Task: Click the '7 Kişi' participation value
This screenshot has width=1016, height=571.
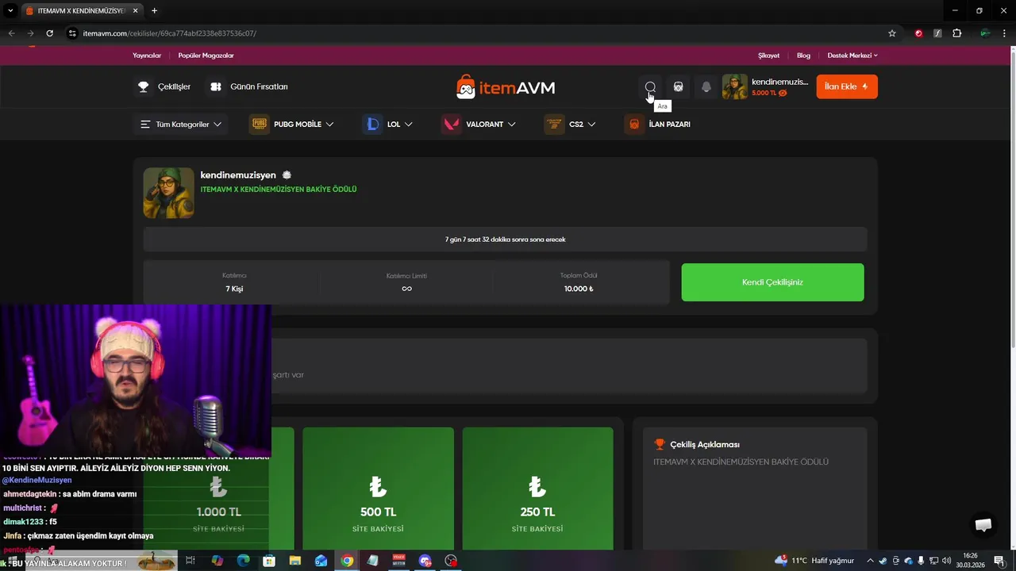Action: [x=234, y=289]
